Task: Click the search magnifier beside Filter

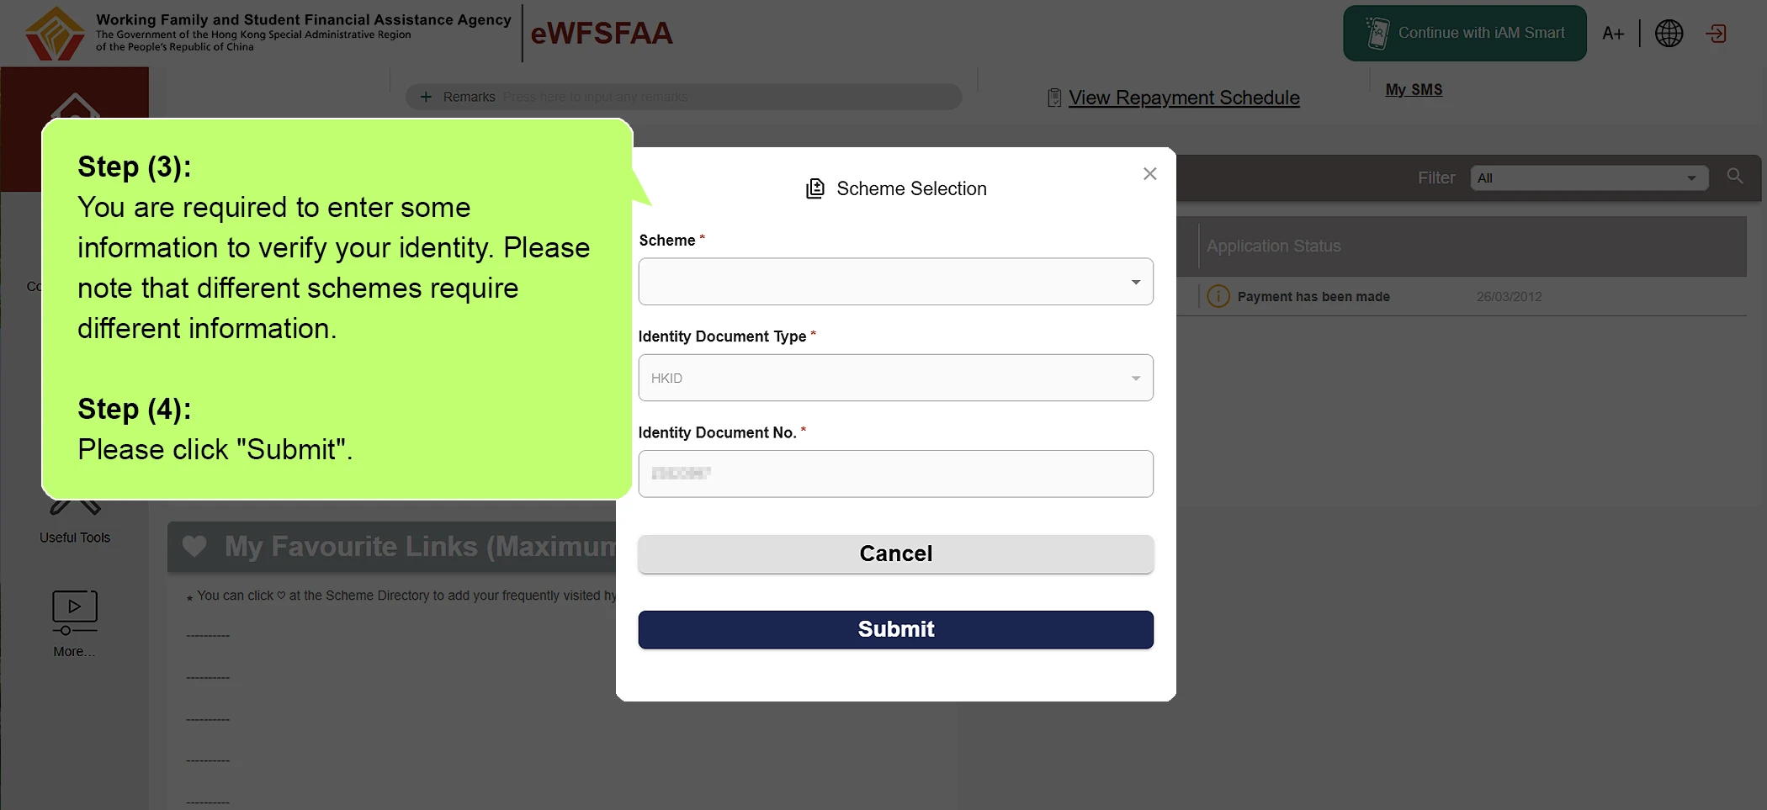Action: [x=1735, y=177]
